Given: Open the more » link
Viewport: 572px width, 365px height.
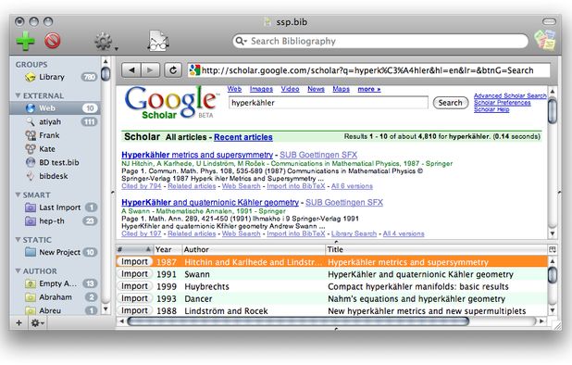Looking at the screenshot, I should (x=369, y=89).
